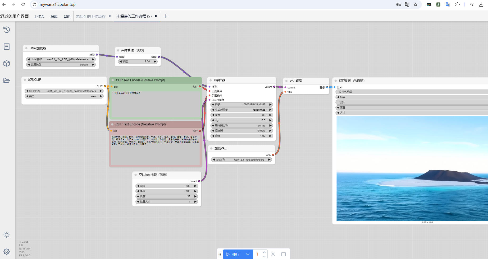488x259 pixels.
Task: Collapse the K采样器 node via its title dot
Action: click(211, 80)
